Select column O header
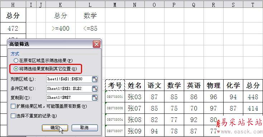Screen dimensions: 263x137 (x=154, y=5)
